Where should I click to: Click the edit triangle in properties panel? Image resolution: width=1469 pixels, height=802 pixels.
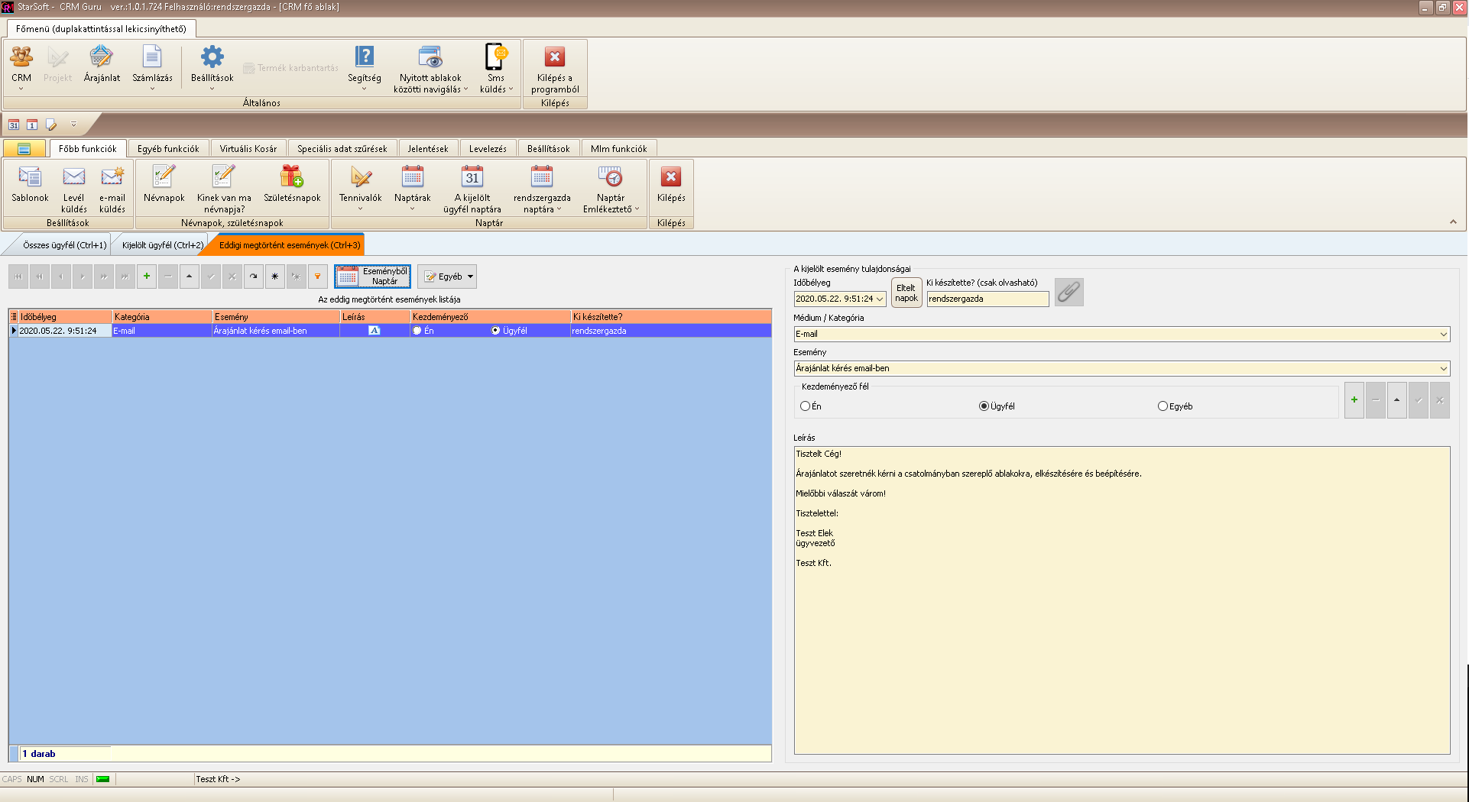click(x=1397, y=400)
